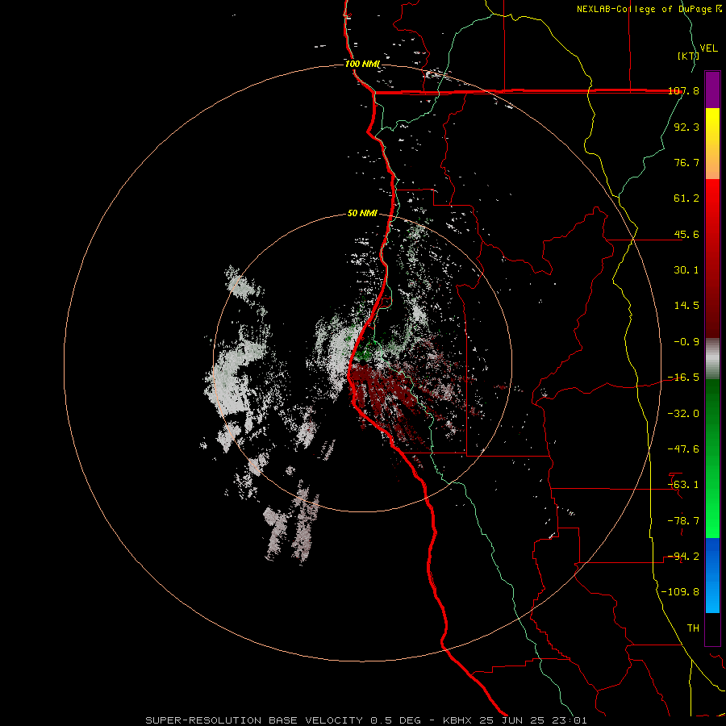Click the VEL legend title

click(x=708, y=48)
